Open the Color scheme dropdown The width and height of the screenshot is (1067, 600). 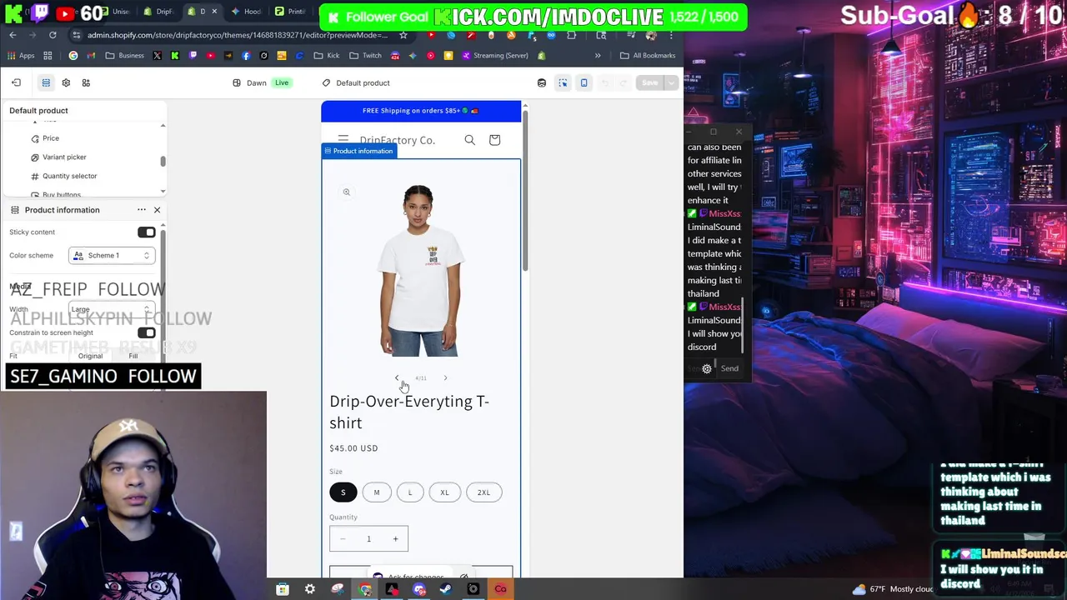pyautogui.click(x=112, y=256)
